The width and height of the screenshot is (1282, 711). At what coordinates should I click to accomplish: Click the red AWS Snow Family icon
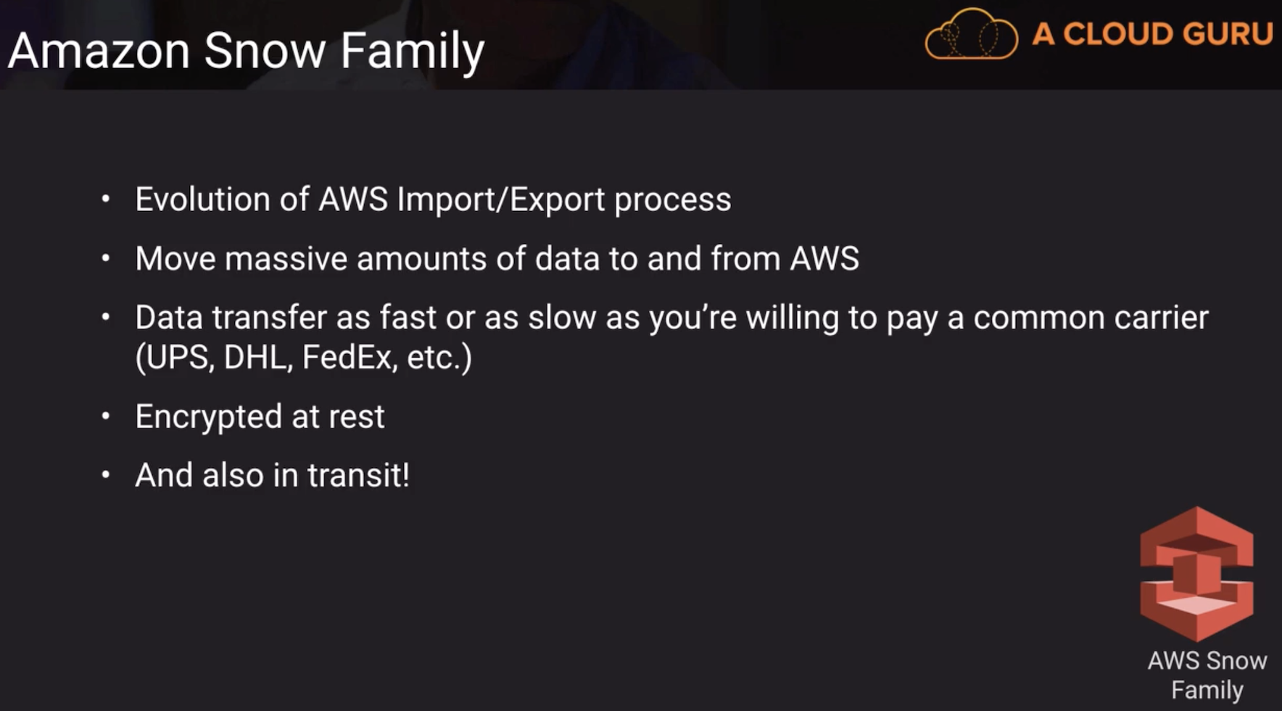tap(1196, 573)
